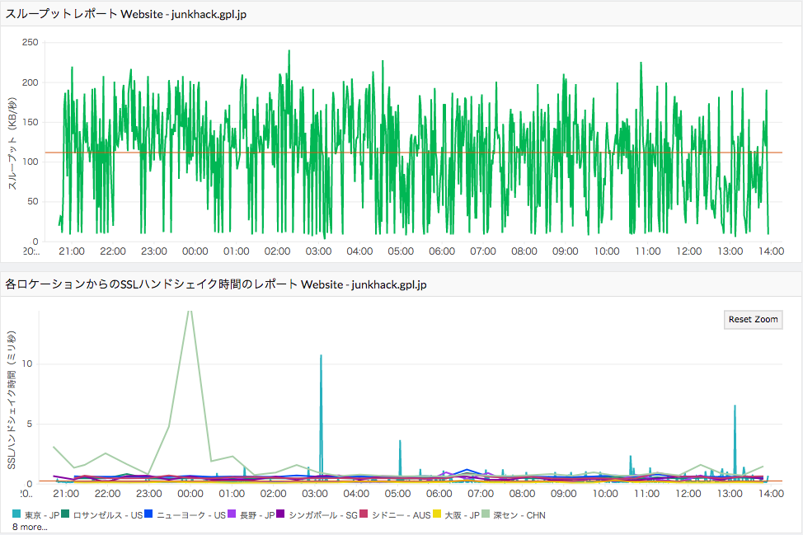The width and height of the screenshot is (803, 535).
Task: Click the dark green ロサンゼルス swatch
Action: [65, 515]
